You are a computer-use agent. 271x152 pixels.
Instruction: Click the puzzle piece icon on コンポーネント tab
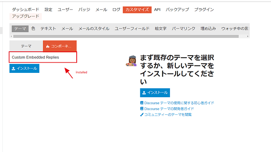tap(48, 46)
